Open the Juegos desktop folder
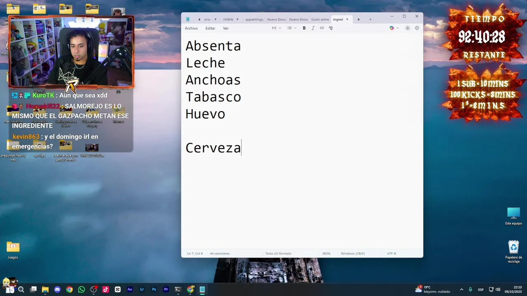 coord(13,250)
